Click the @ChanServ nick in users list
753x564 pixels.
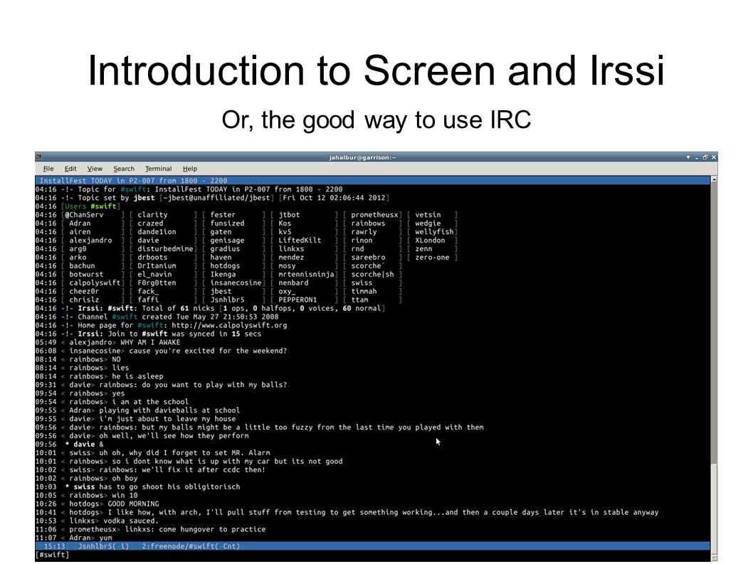pos(84,215)
